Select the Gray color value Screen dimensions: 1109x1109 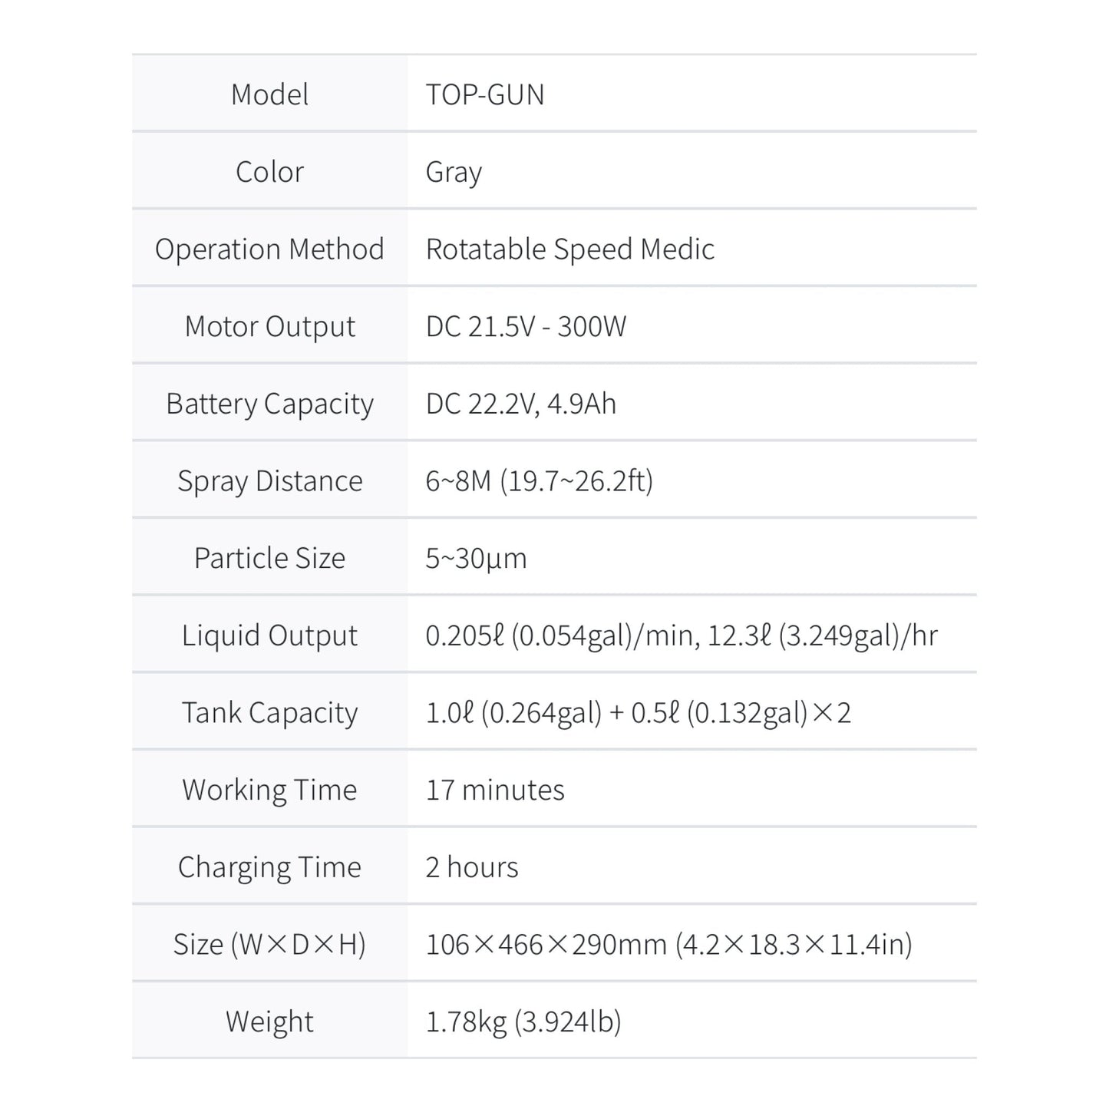[454, 172]
